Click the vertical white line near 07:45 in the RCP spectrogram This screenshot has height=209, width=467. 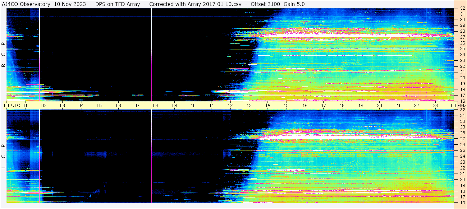(x=151, y=55)
